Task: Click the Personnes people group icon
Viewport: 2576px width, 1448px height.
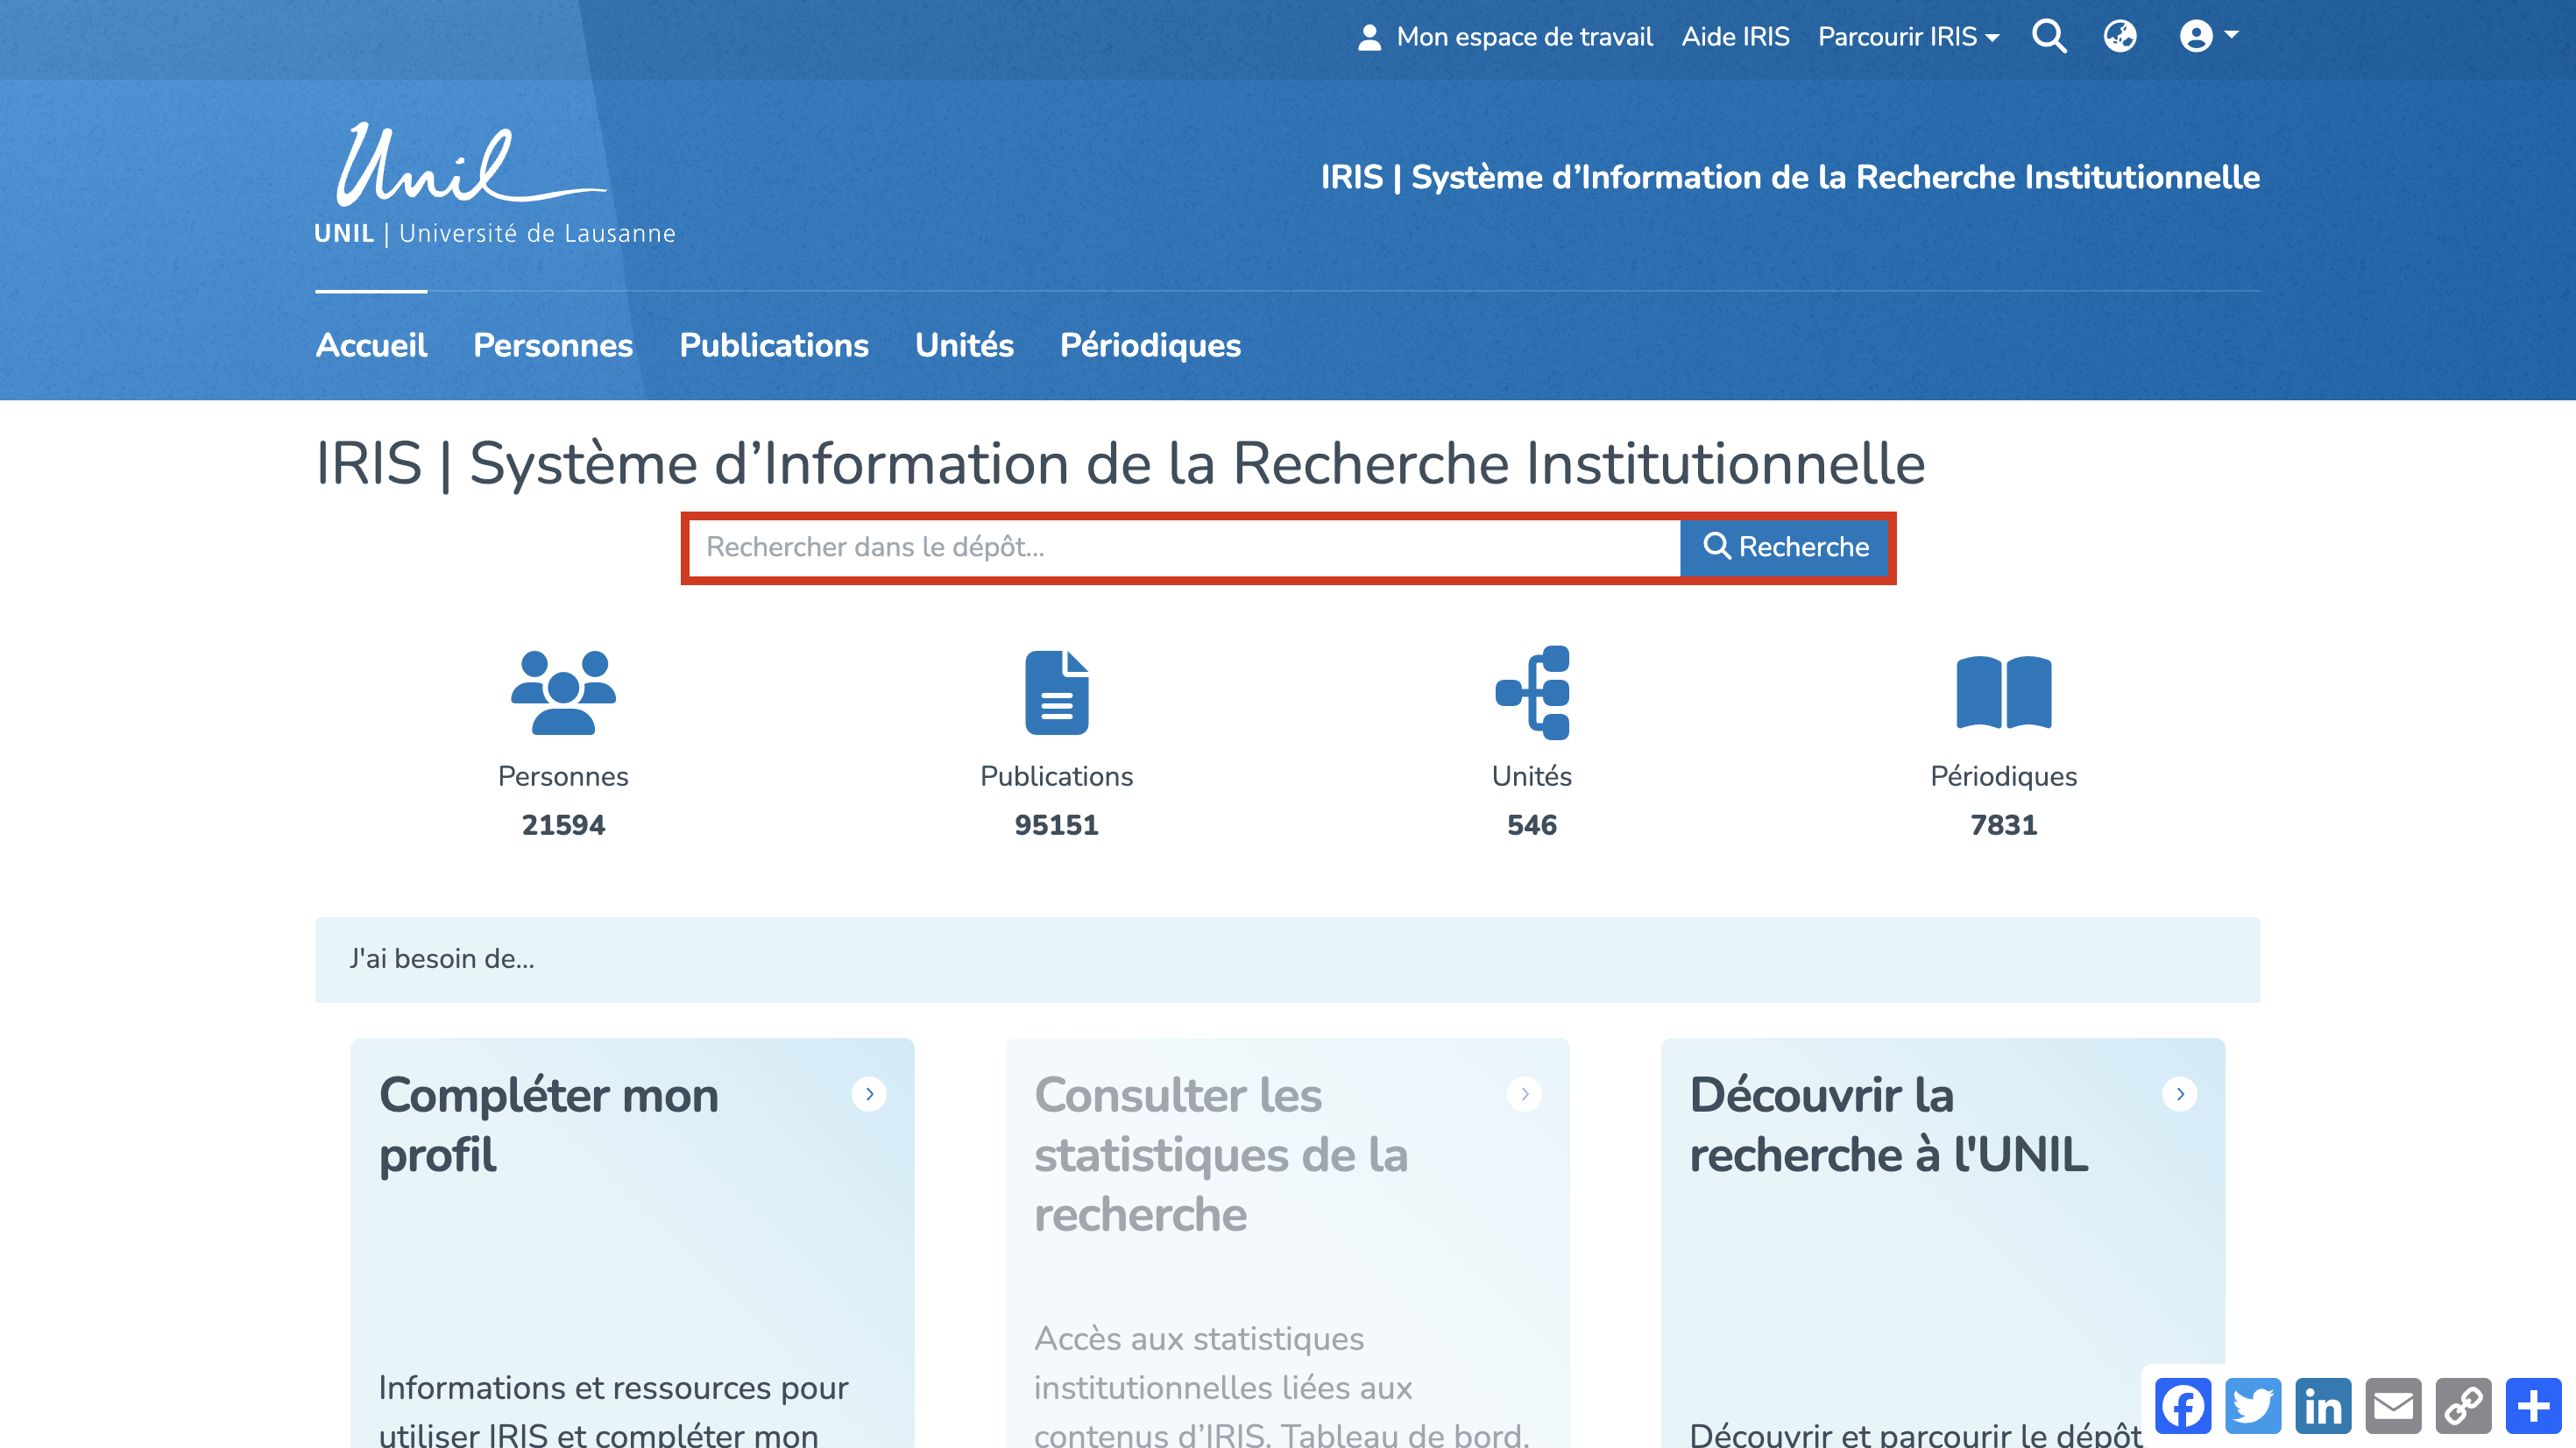Action: 563,692
